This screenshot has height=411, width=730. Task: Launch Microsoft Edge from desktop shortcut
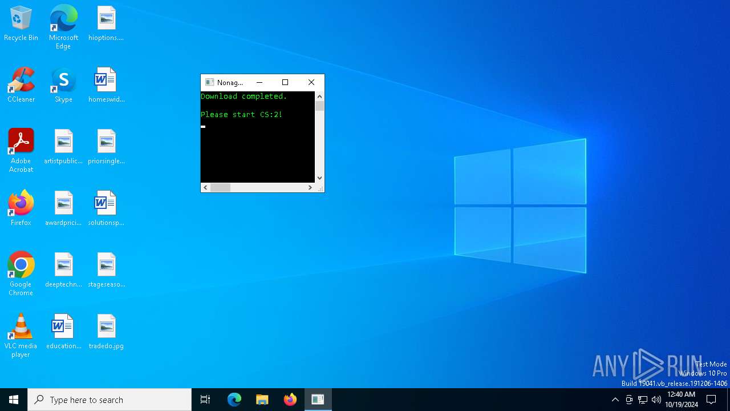coord(63,27)
